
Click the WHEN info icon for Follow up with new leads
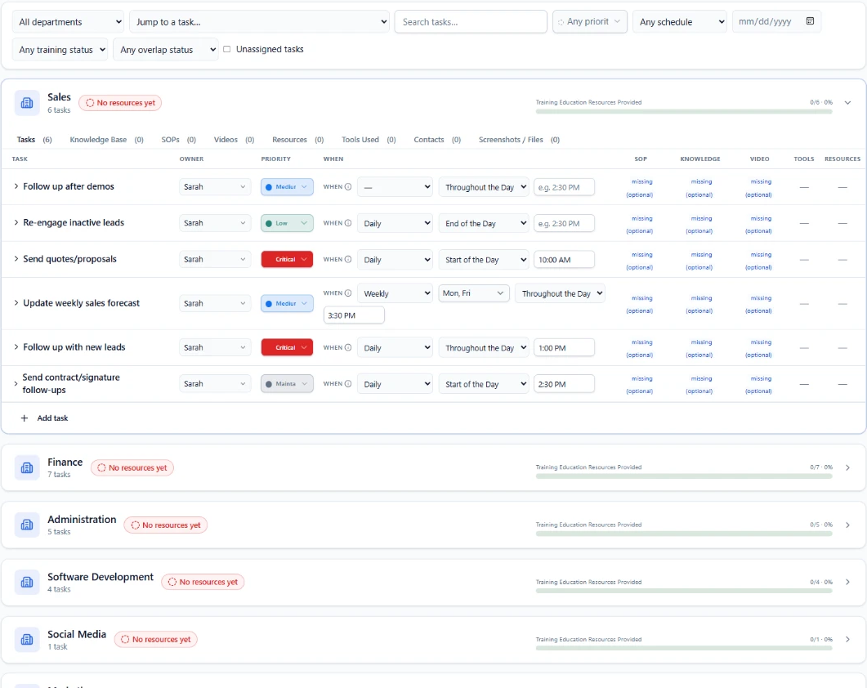348,347
